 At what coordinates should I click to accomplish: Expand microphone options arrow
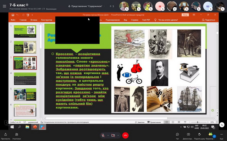(x=107, y=135)
